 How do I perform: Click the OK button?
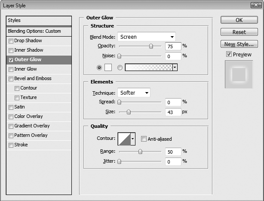pos(239,20)
